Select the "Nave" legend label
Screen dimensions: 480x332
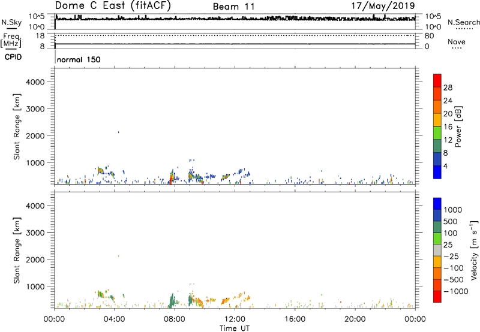457,41
